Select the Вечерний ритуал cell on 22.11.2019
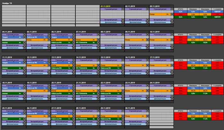 coord(111,96)
